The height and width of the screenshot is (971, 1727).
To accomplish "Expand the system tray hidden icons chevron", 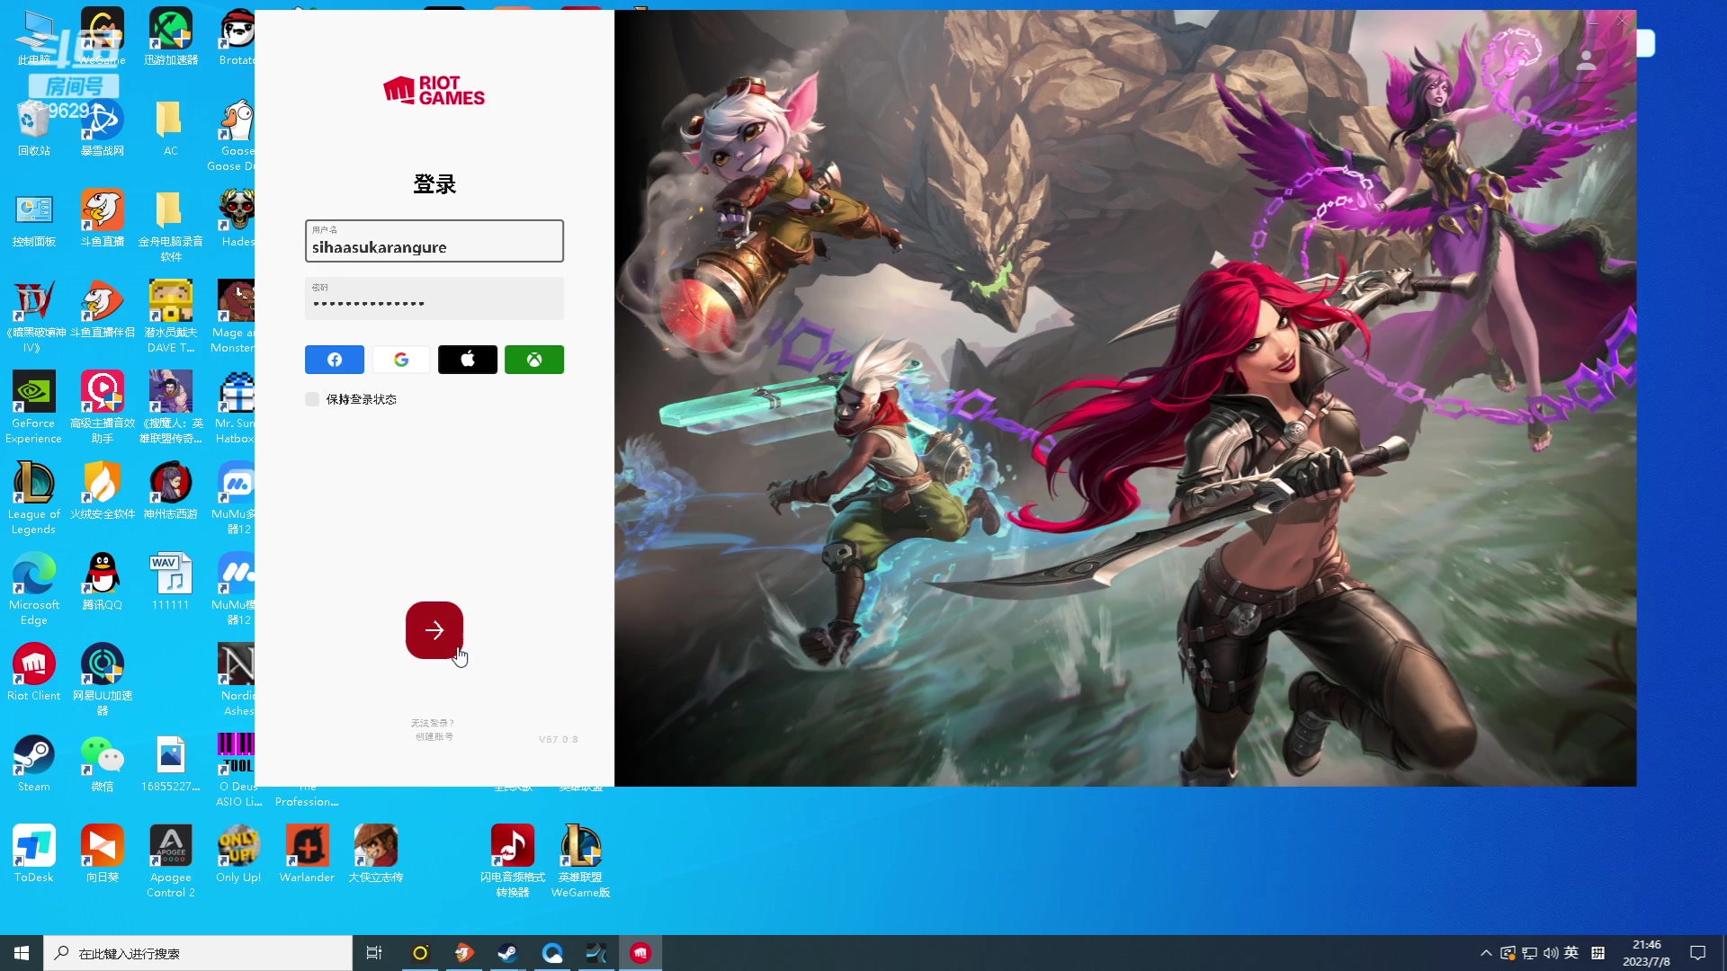I will tap(1486, 953).
